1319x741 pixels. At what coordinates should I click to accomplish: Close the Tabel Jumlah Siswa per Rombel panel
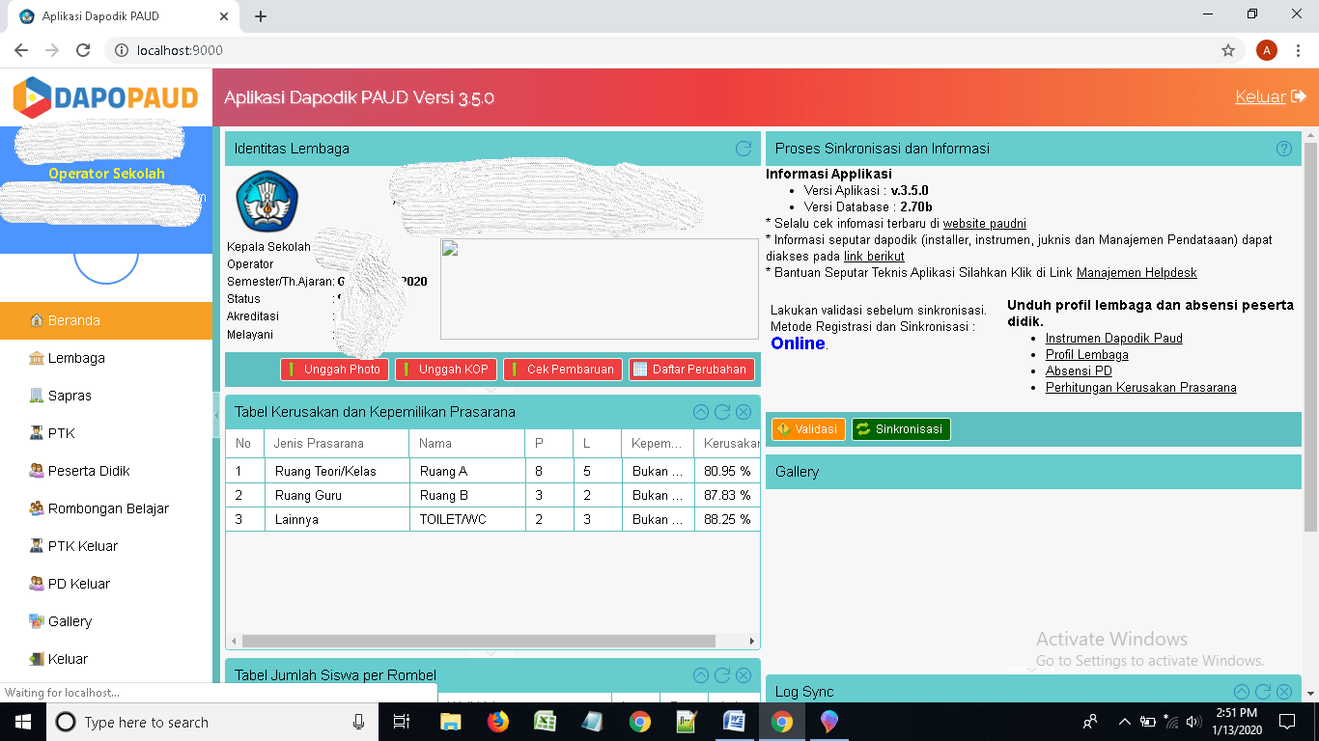744,675
